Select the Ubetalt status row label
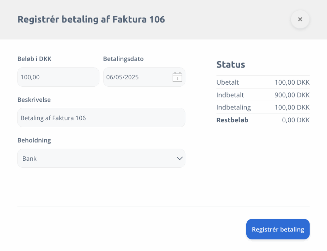327x251 pixels. [227, 82]
